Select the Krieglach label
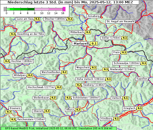Screen dimensions: 153x130 129,108
